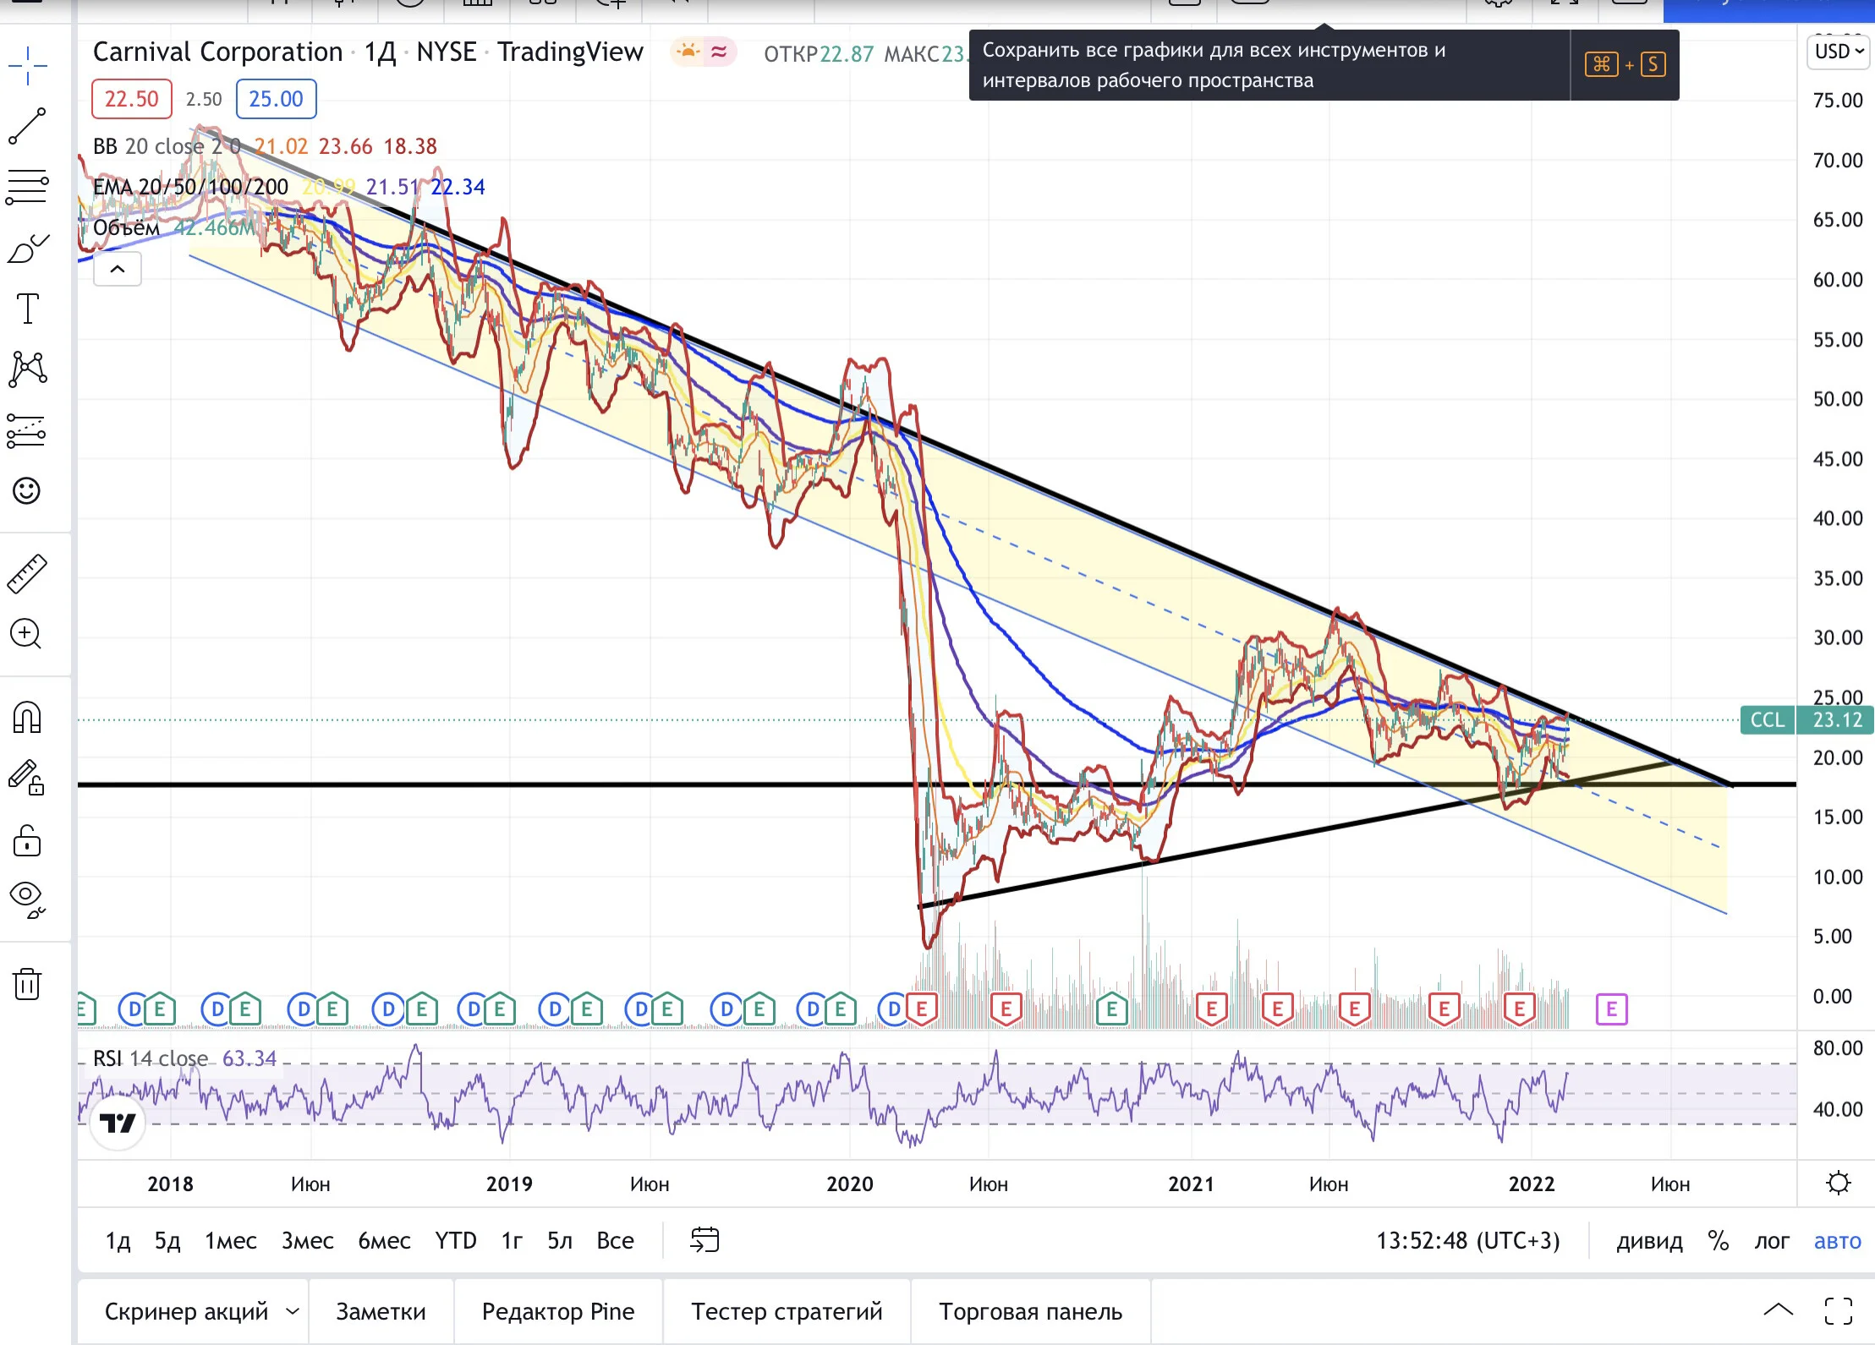Image resolution: width=1875 pixels, height=1345 pixels.
Task: Maximize the bottom panel fullscreen icon
Action: point(1838,1311)
